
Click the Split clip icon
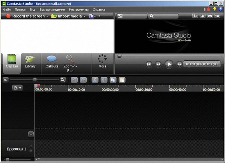(104, 80)
